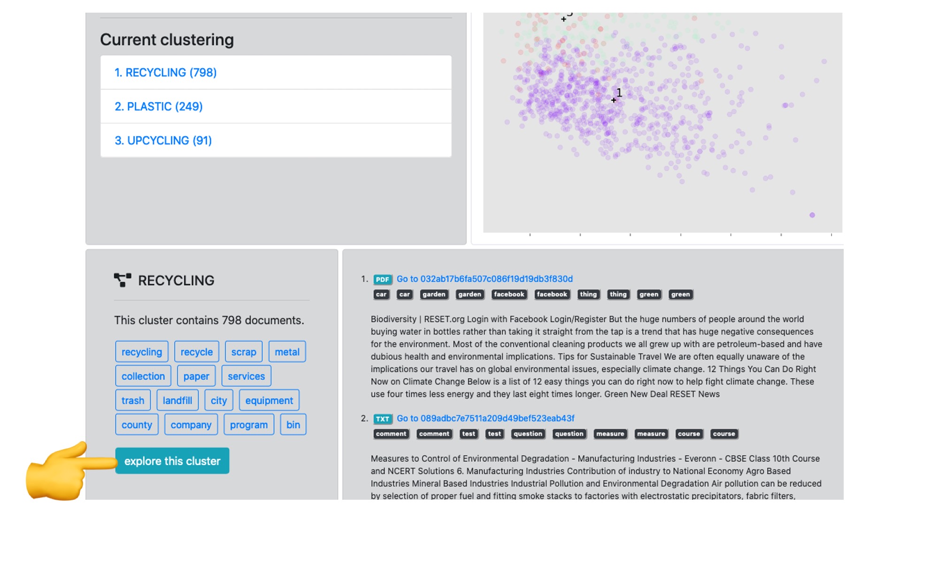Viewport: 939px width, 586px height.
Task: Click the first facebook tag on document one
Action: pos(509,294)
